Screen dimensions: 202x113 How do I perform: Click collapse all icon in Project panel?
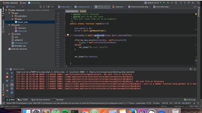(x=44, y=7)
